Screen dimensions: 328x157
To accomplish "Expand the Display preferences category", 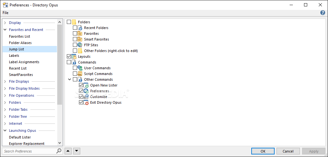I will 5,23.
